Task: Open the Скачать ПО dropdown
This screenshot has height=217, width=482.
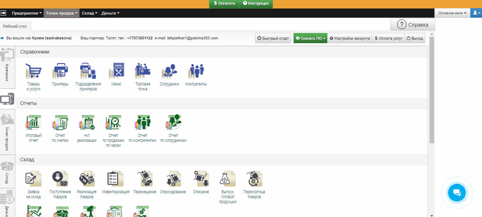Action: (310, 38)
